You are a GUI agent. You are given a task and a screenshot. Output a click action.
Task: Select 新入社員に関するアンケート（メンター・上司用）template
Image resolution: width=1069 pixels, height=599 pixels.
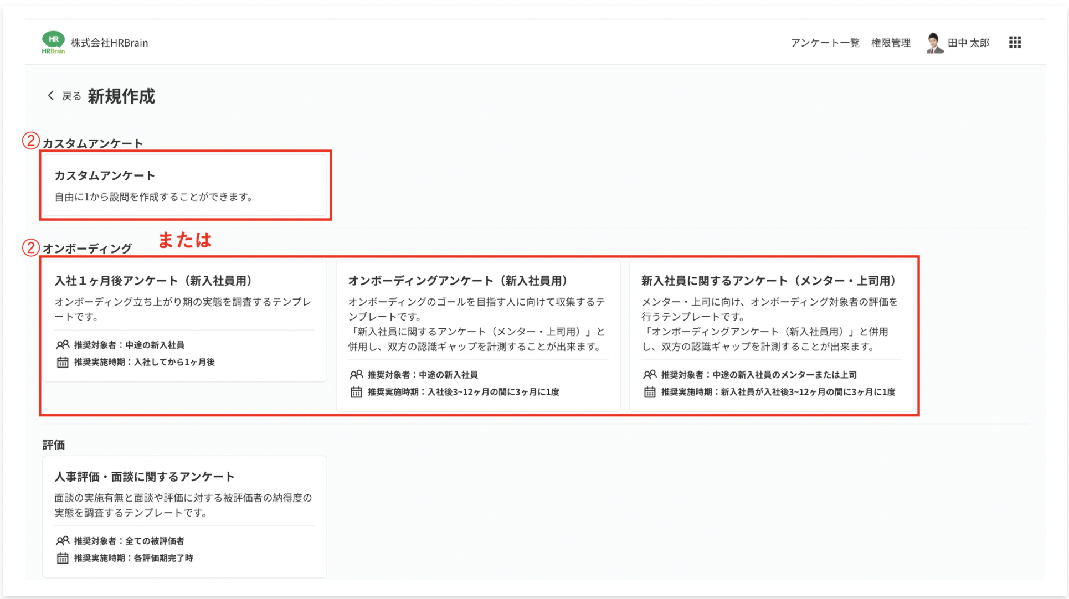click(772, 336)
